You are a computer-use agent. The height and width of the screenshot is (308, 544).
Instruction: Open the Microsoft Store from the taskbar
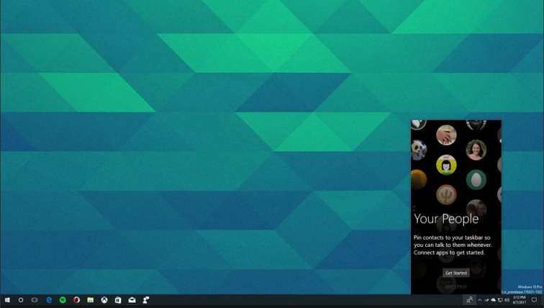pyautogui.click(x=118, y=299)
